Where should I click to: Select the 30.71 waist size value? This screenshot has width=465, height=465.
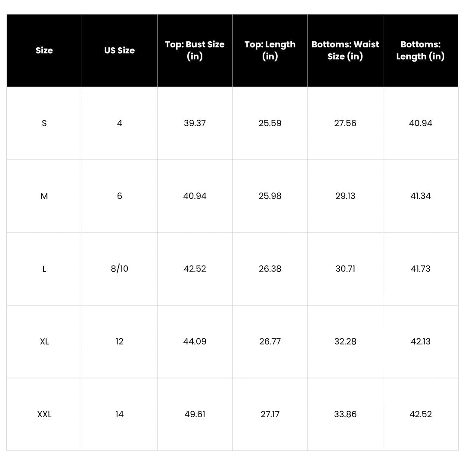(x=345, y=269)
